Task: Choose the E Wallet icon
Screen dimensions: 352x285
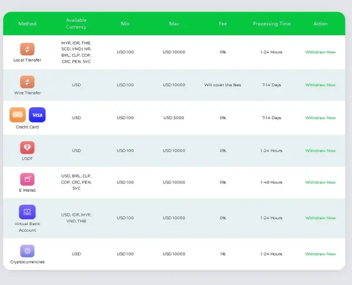Action: point(28,179)
